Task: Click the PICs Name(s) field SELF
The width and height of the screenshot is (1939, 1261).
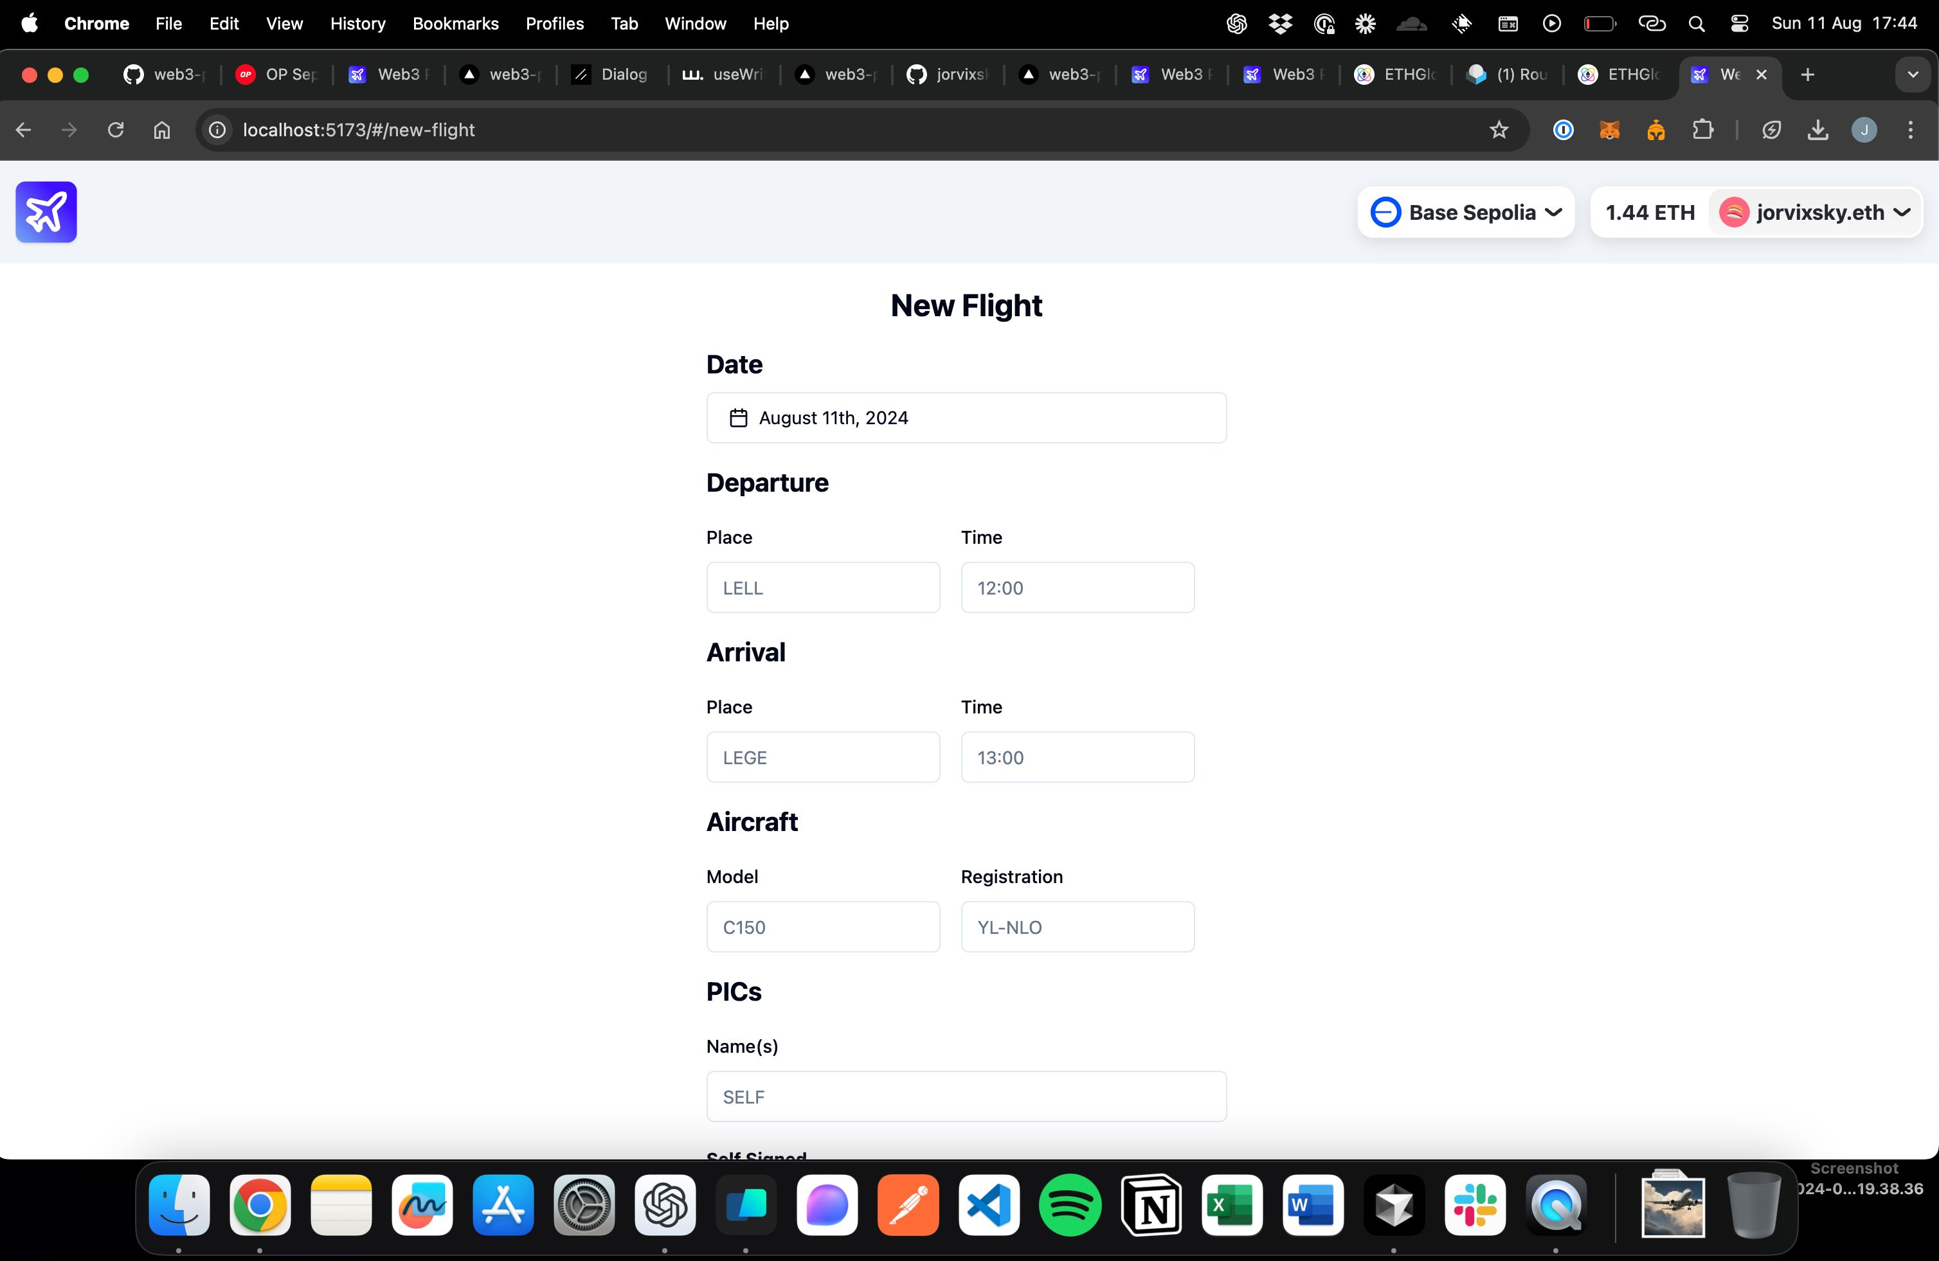Action: [x=966, y=1096]
